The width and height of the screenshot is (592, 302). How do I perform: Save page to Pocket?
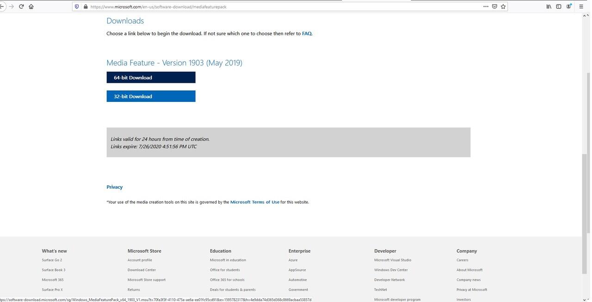494,6
